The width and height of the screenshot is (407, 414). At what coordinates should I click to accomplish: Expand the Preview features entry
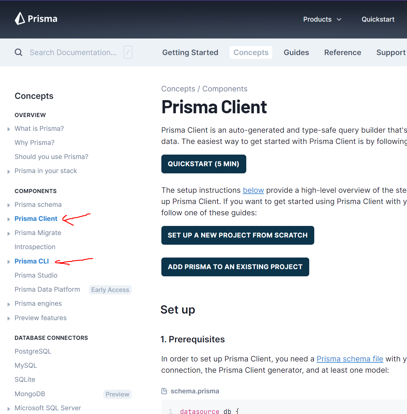8,318
